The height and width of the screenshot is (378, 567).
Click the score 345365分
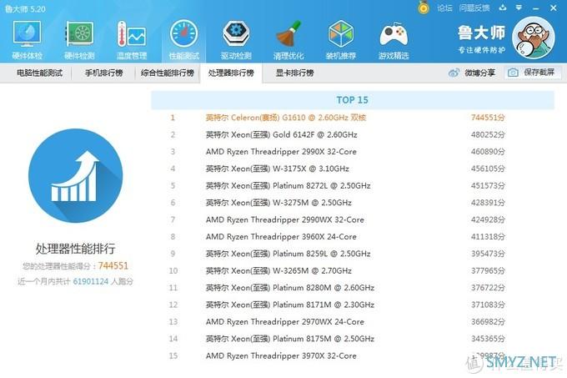coord(488,339)
